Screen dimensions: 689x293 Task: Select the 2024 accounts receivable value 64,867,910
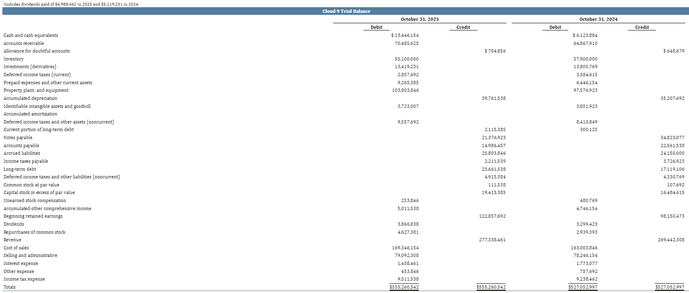[586, 43]
